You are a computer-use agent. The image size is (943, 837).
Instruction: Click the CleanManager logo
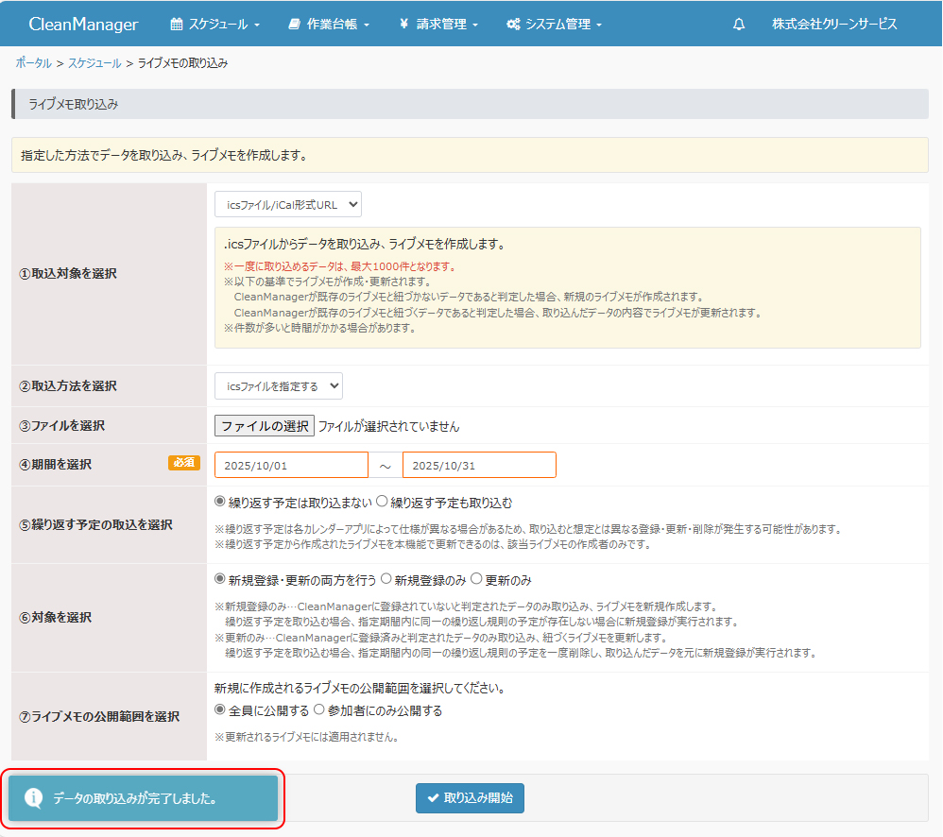83,25
